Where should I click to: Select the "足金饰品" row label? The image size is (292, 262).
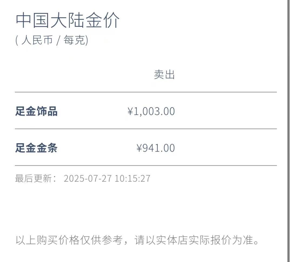(36, 111)
